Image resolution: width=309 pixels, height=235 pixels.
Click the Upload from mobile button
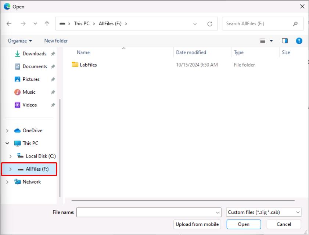[x=197, y=224]
